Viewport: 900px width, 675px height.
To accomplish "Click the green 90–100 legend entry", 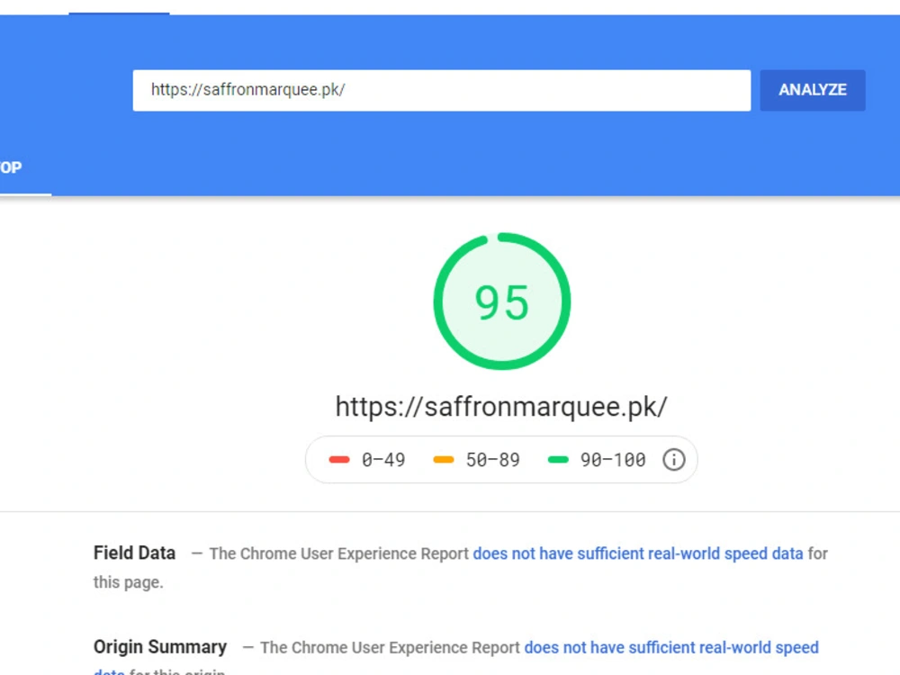I will point(597,460).
